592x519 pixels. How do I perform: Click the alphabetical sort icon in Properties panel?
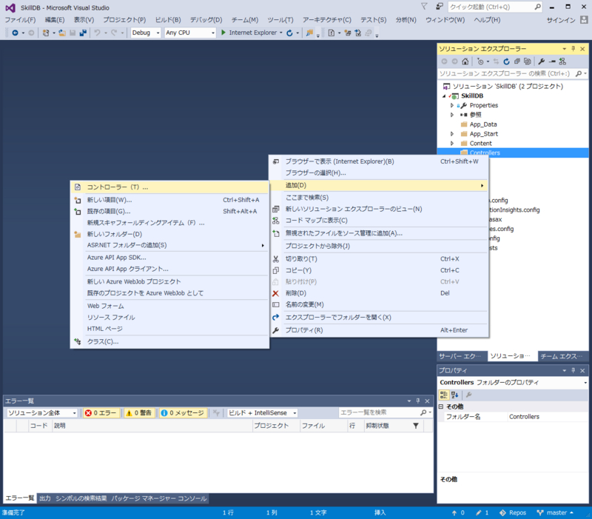point(454,395)
